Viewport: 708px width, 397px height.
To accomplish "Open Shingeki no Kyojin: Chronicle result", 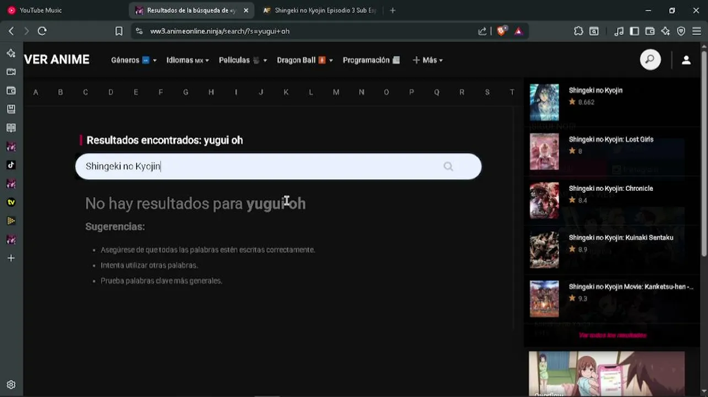I will [x=611, y=189].
